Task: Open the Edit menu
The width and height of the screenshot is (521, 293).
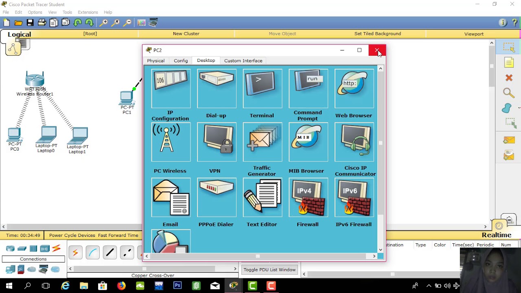Action: tap(18, 12)
